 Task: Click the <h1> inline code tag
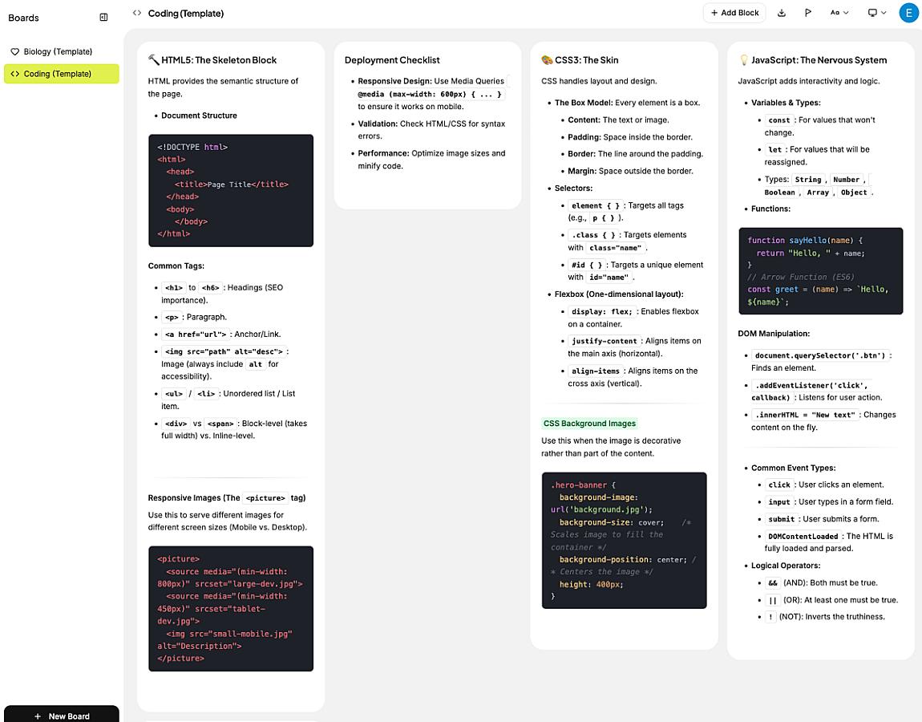pyautogui.click(x=173, y=288)
